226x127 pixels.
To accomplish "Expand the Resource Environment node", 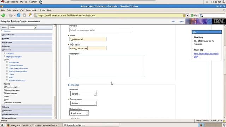I will pyautogui.click(x=5, y=103).
